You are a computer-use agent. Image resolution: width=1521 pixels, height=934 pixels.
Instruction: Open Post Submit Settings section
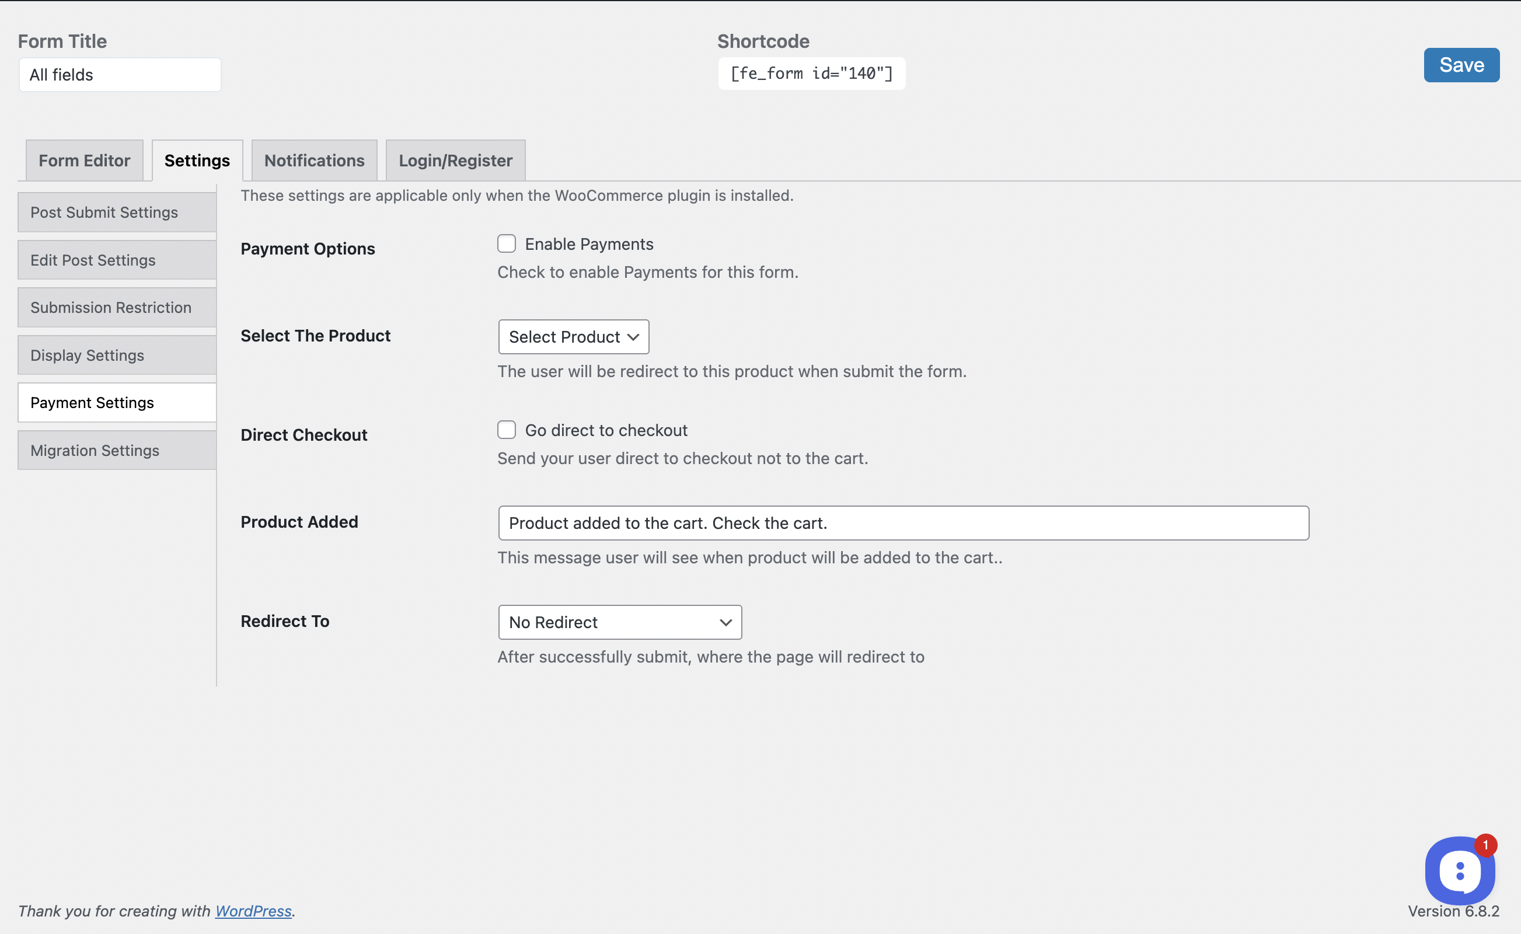tap(117, 212)
